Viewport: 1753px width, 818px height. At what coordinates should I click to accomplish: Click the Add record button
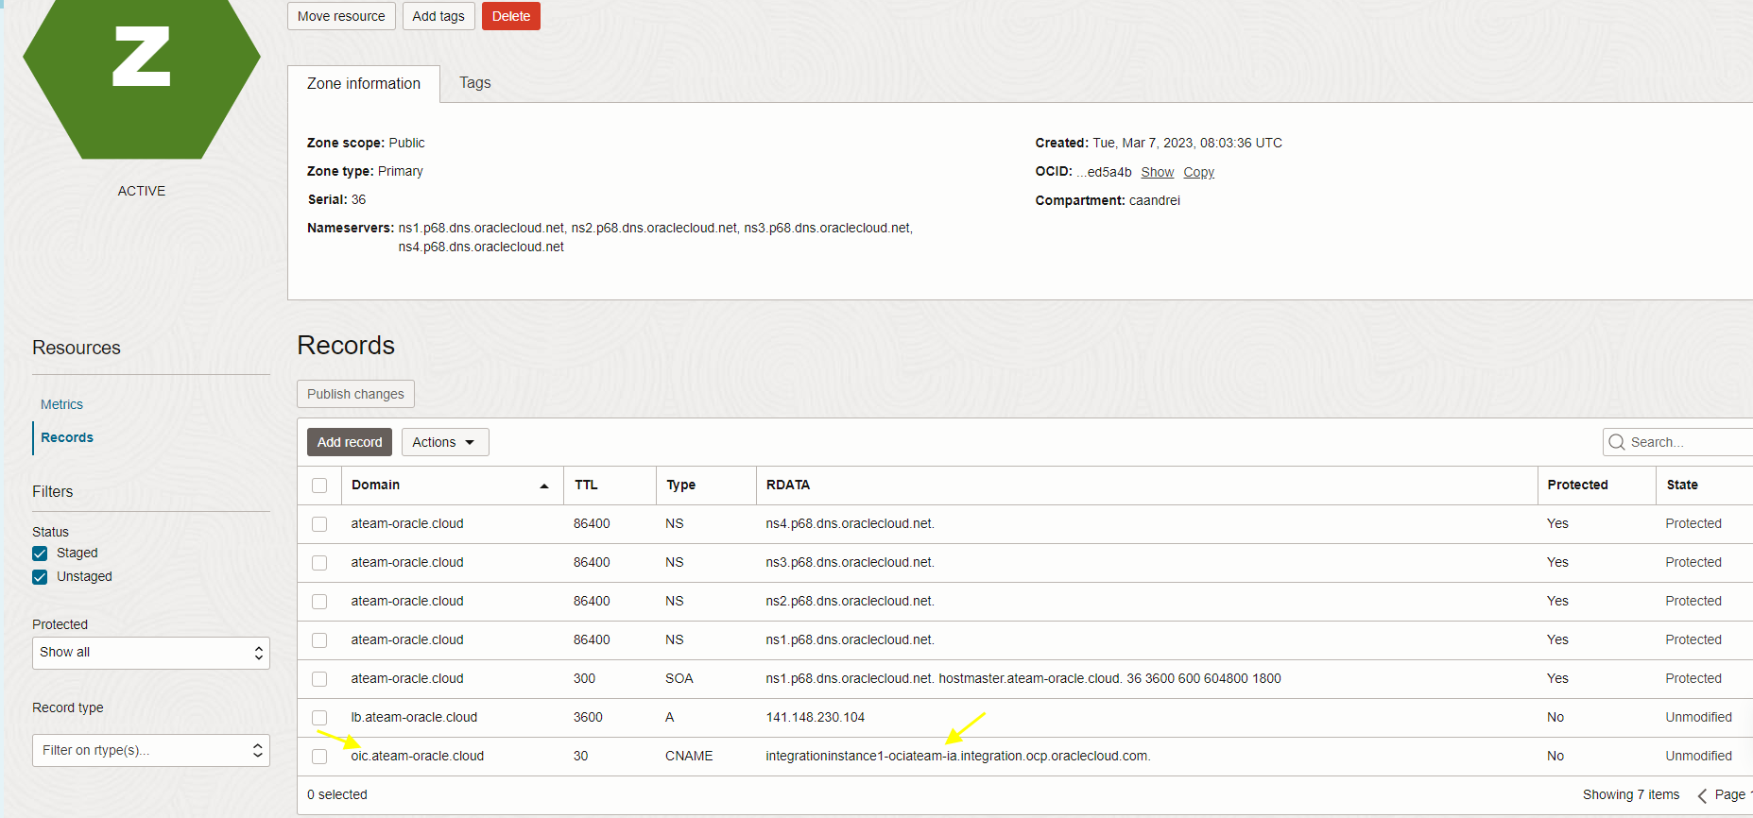coord(350,442)
